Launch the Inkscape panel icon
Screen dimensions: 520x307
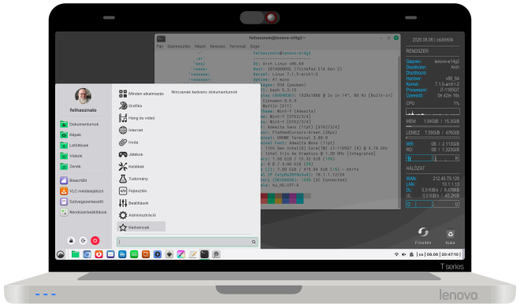pos(169,254)
